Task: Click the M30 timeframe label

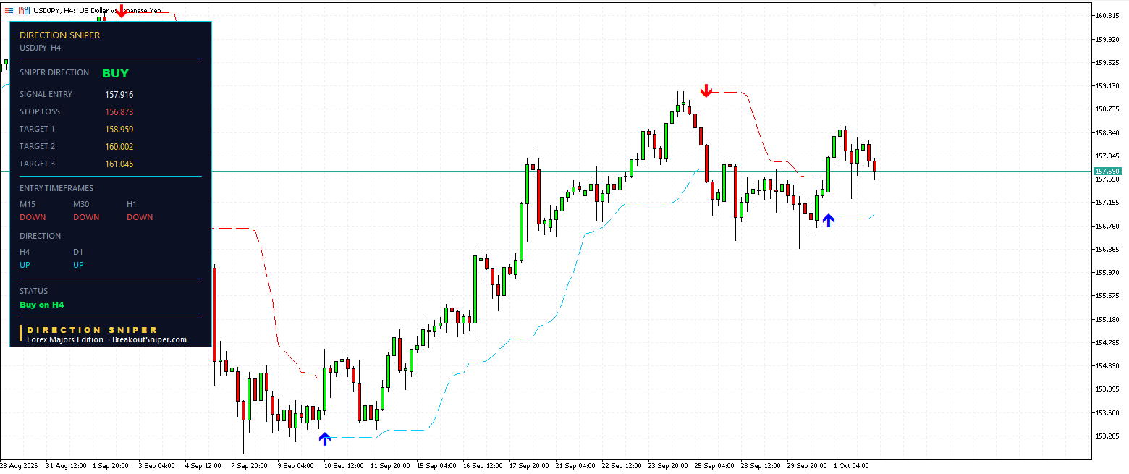Action: [x=82, y=204]
